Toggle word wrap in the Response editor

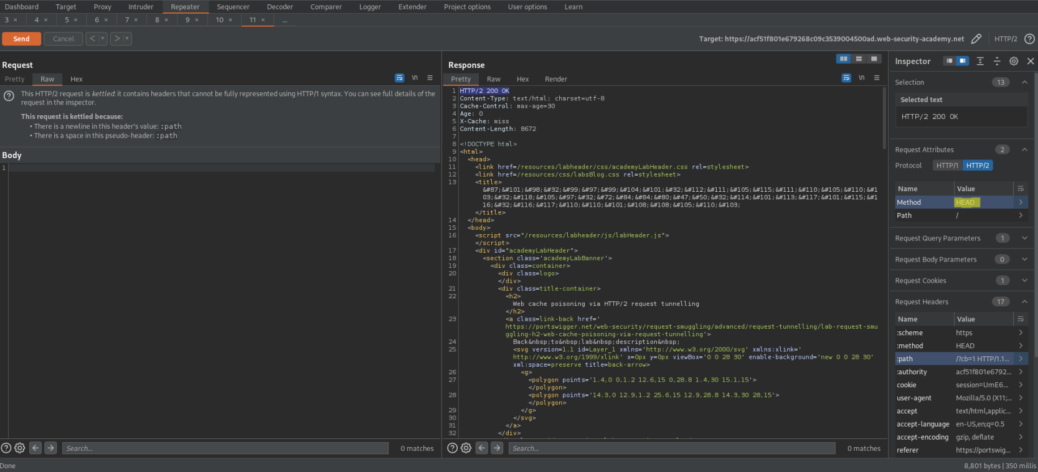846,78
